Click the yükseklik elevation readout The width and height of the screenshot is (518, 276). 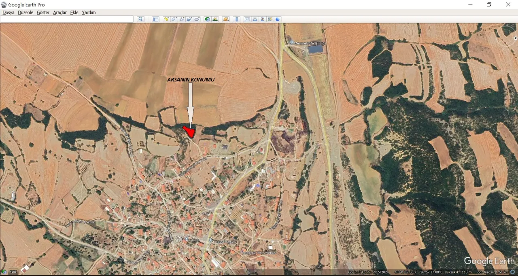coord(458,272)
